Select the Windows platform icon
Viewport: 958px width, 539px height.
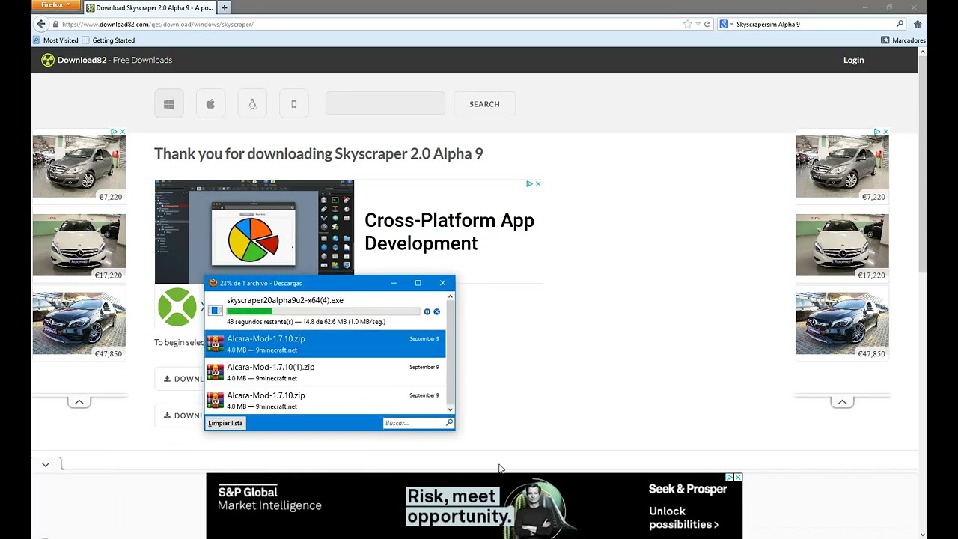click(x=169, y=104)
